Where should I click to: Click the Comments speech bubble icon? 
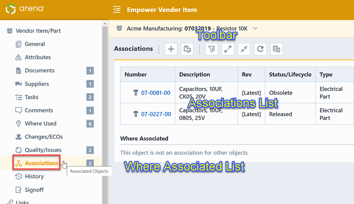coord(19,110)
